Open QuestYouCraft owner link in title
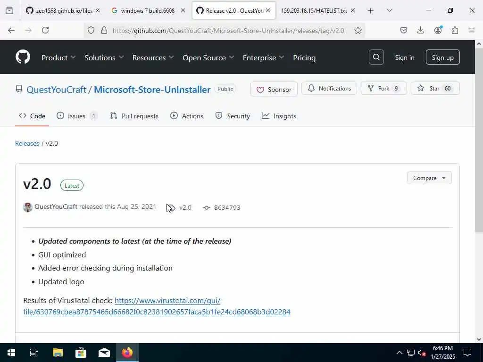This screenshot has height=362, width=483. [57, 90]
